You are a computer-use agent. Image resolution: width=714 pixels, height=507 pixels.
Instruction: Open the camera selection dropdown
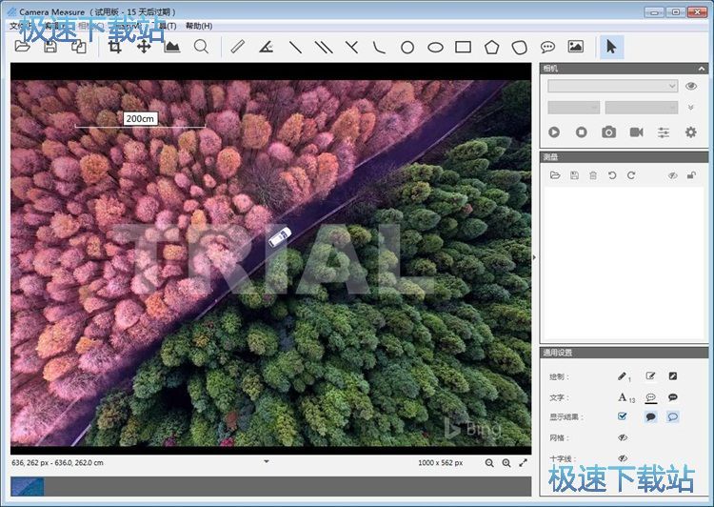pyautogui.click(x=612, y=86)
